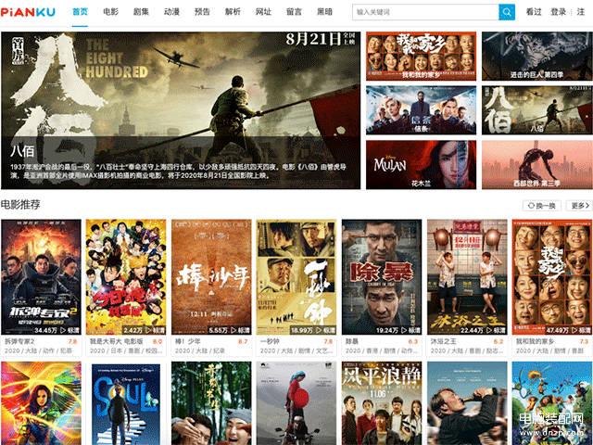The width and height of the screenshot is (593, 445).
Task: Click the 一秒钟 title text
Action: click(x=270, y=341)
